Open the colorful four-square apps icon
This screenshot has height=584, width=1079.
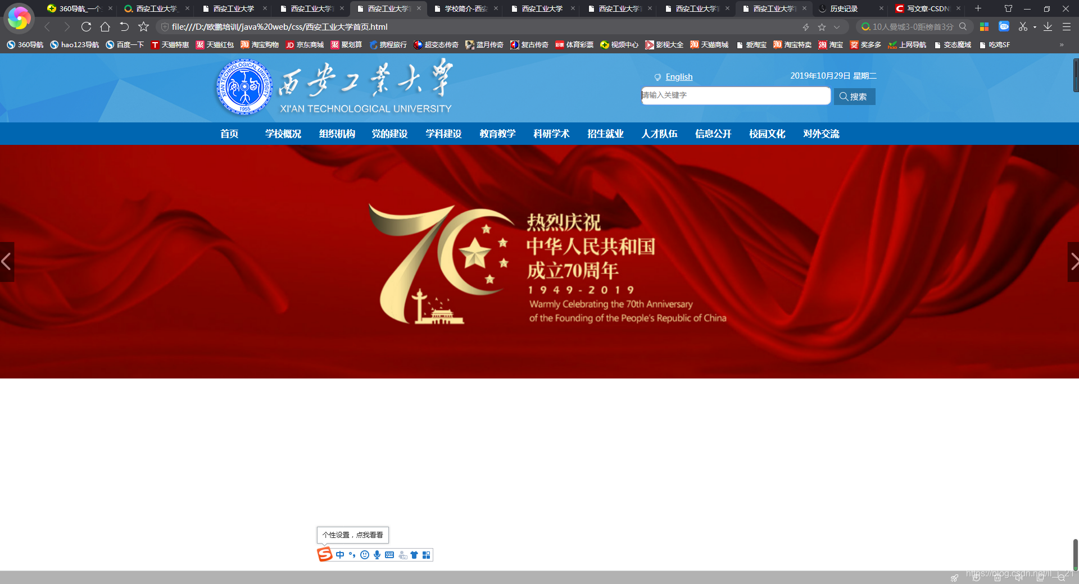pyautogui.click(x=984, y=26)
